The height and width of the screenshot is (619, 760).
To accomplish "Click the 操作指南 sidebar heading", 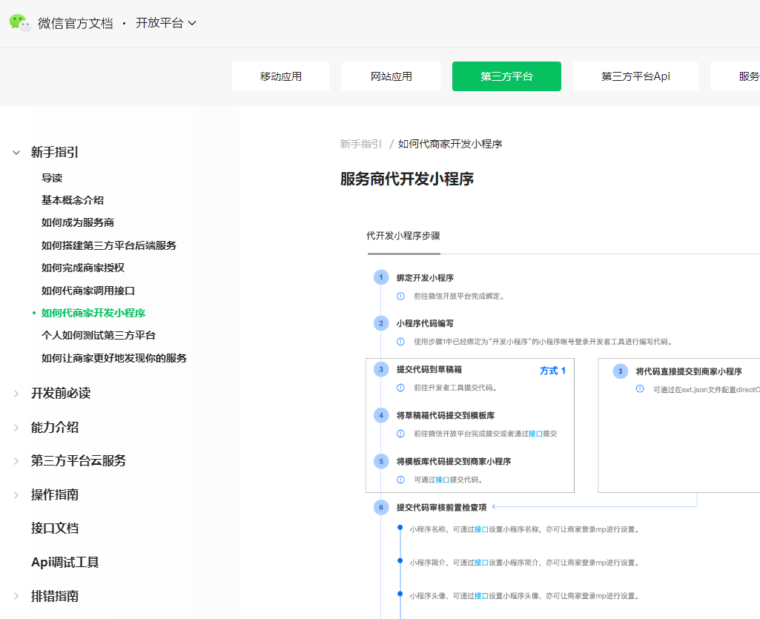I will [x=55, y=494].
